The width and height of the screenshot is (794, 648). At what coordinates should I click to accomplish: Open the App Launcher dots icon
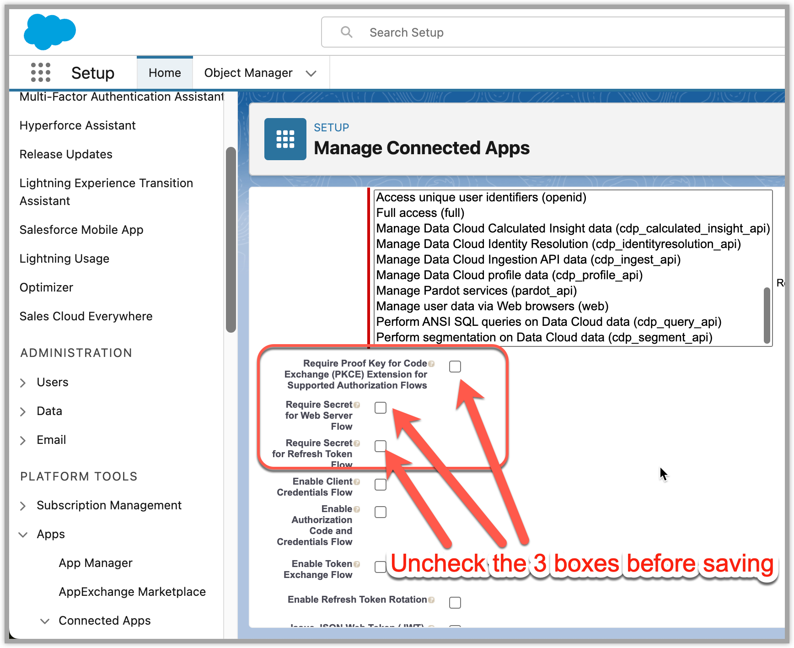(40, 72)
